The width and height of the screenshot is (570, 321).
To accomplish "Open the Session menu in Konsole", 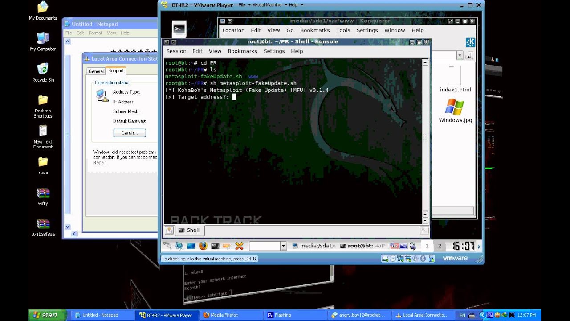I will point(176,51).
